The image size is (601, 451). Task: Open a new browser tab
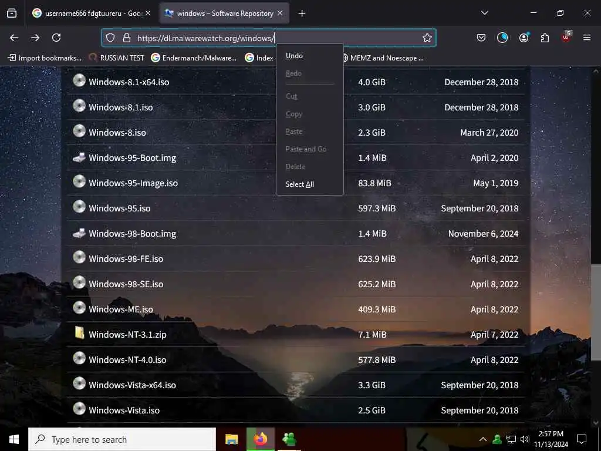tap(302, 14)
